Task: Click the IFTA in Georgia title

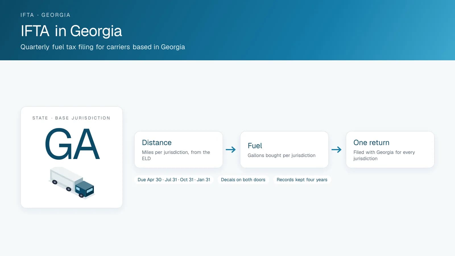Action: tap(71, 31)
